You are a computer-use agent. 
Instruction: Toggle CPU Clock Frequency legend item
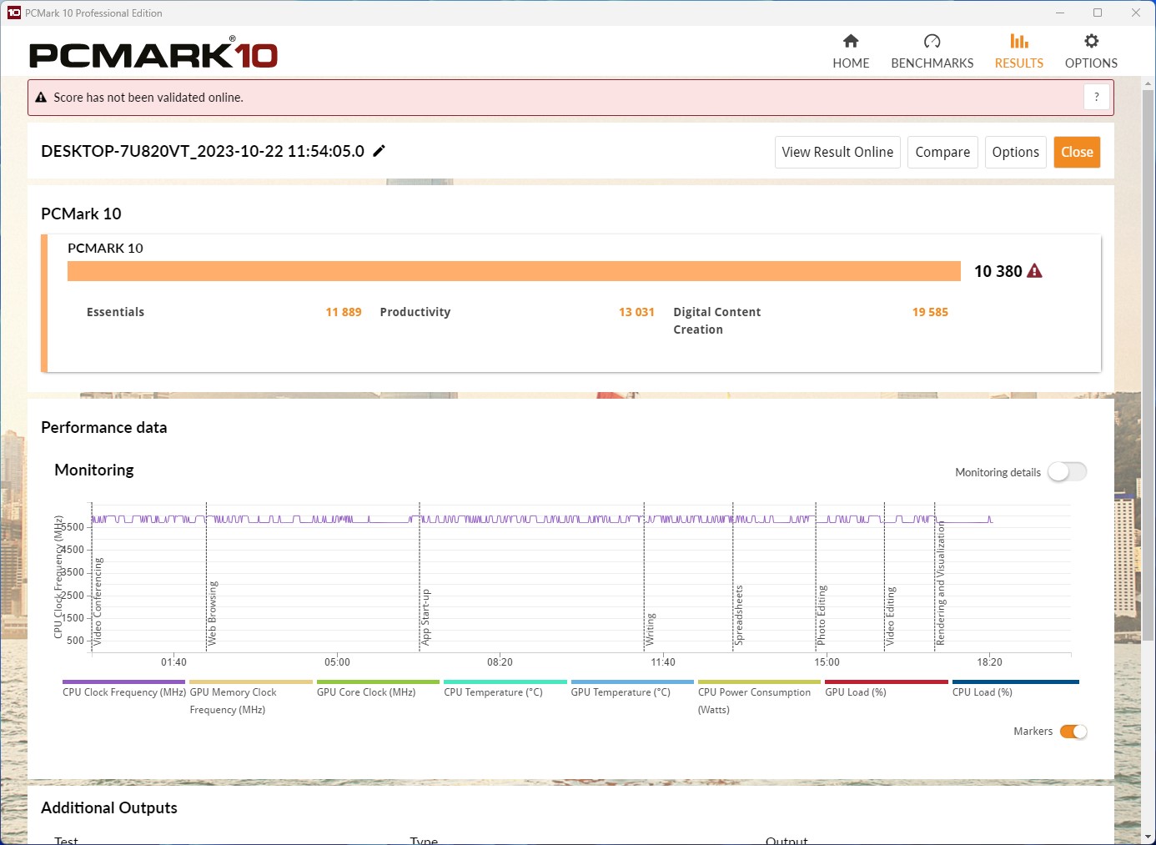(x=123, y=692)
